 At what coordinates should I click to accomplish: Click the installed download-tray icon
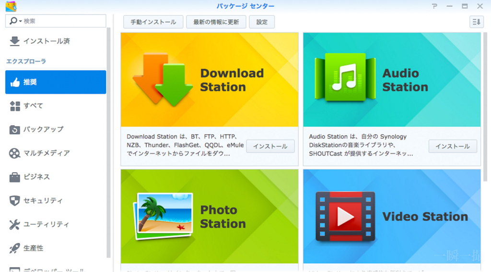(14, 41)
